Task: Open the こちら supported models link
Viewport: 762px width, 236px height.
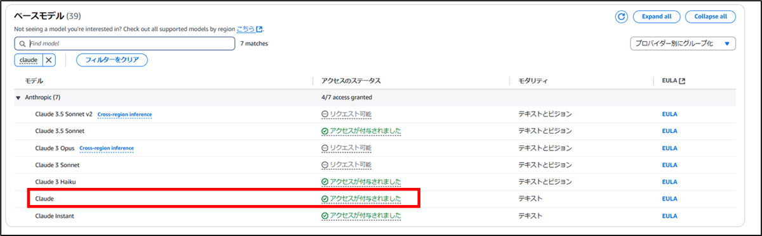Action: pos(249,29)
